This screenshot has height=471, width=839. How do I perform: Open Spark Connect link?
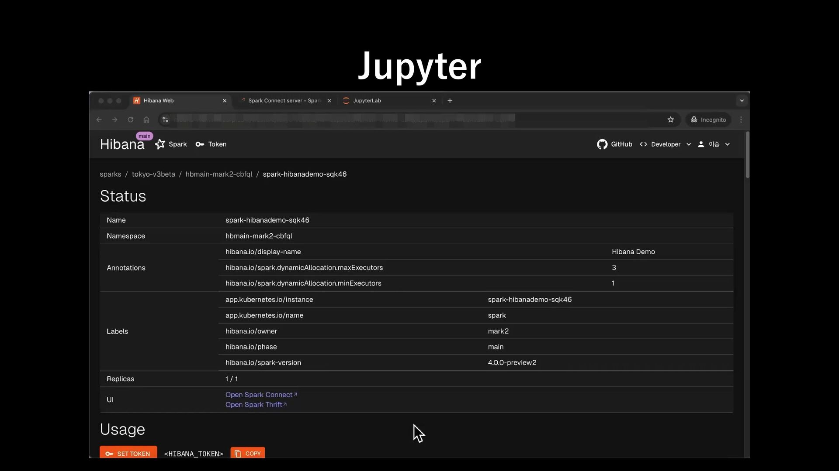tap(261, 395)
